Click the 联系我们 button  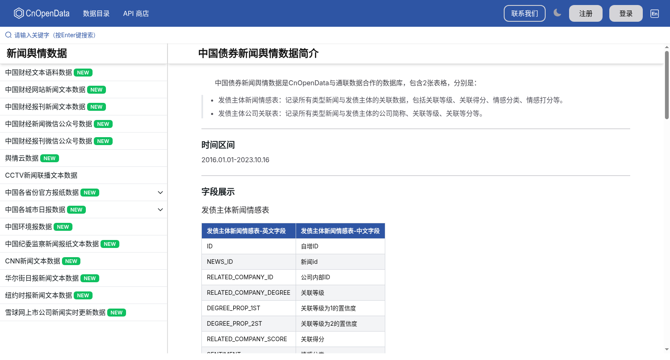[x=525, y=13]
